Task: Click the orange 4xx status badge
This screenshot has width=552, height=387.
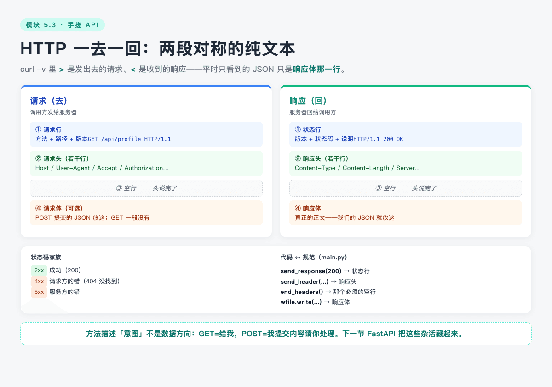Action: pos(39,281)
